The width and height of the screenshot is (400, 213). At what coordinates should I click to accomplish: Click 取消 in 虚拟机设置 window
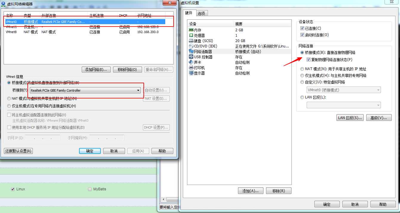(x=355, y=204)
